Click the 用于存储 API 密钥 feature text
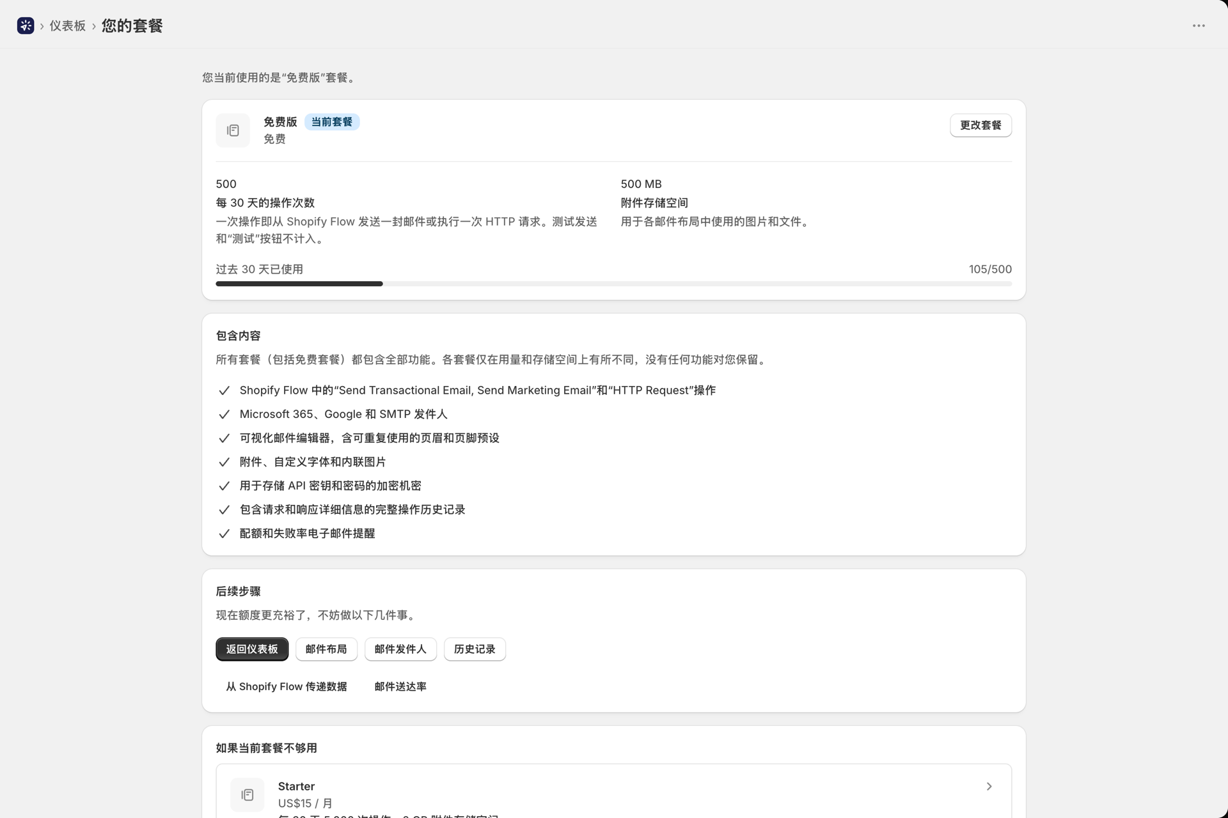 [x=330, y=486]
